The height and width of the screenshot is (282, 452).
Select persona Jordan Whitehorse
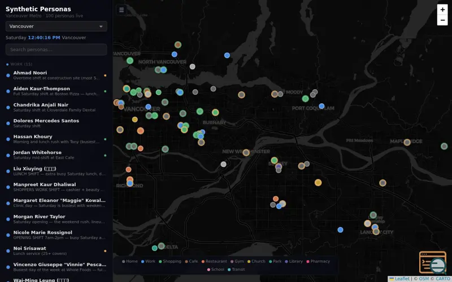56,155
